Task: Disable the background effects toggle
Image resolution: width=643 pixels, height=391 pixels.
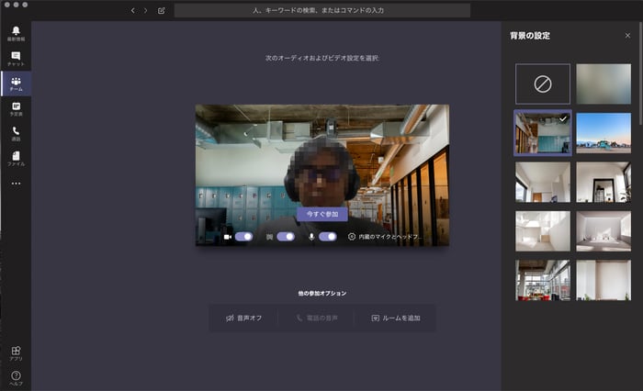Action: [286, 236]
